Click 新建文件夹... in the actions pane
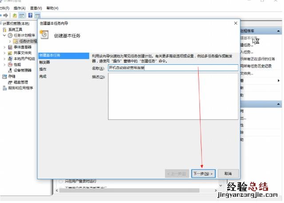Image resolution: width=284 pixels, height=203 pixels. pyautogui.click(x=247, y=73)
